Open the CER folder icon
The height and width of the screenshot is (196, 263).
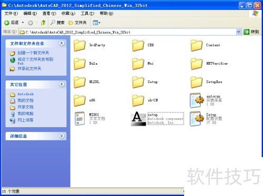(x=138, y=45)
